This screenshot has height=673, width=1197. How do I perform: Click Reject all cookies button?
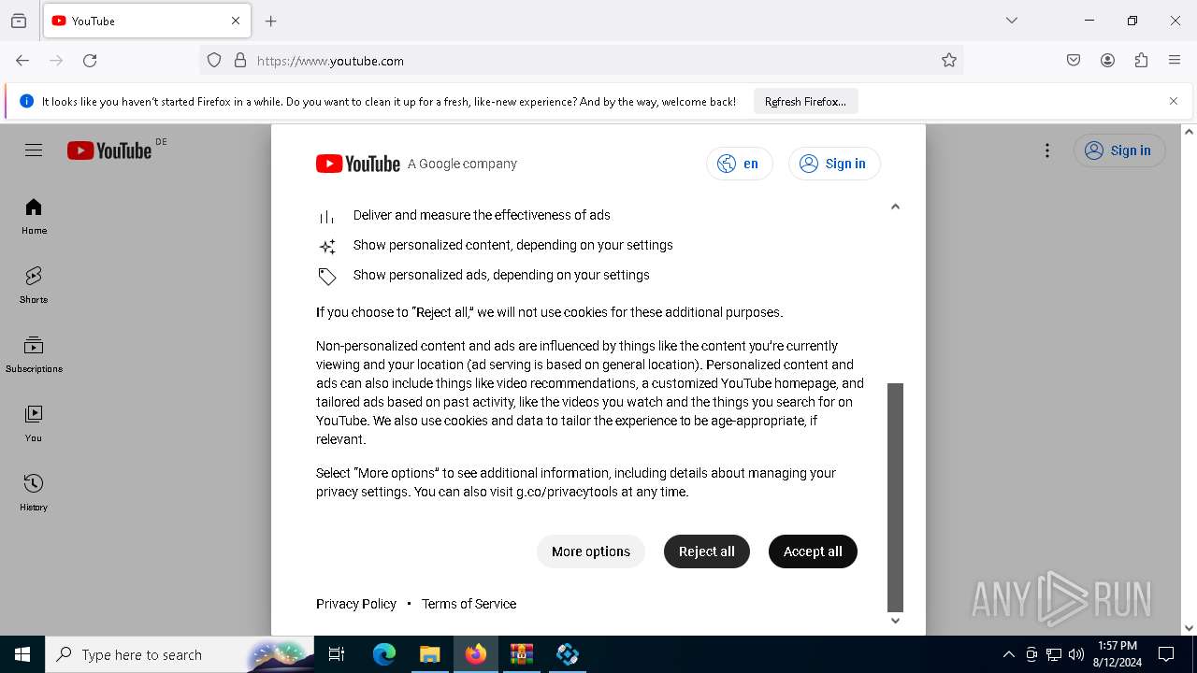[707, 551]
